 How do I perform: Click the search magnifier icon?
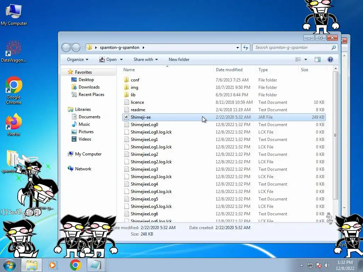334,47
